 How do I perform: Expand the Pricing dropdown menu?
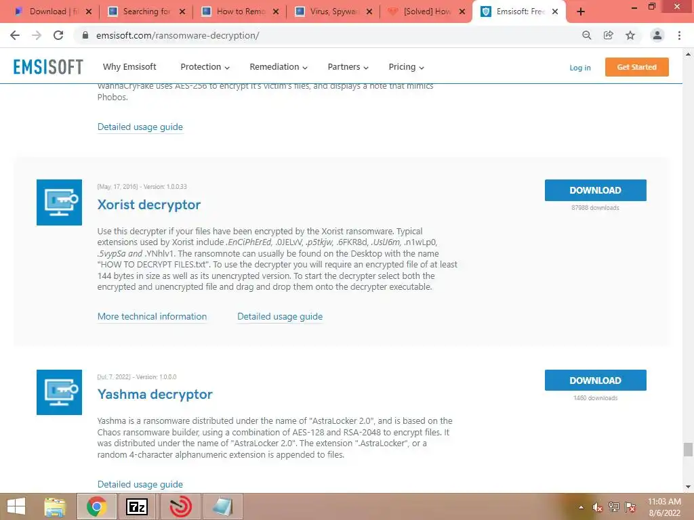(x=407, y=67)
